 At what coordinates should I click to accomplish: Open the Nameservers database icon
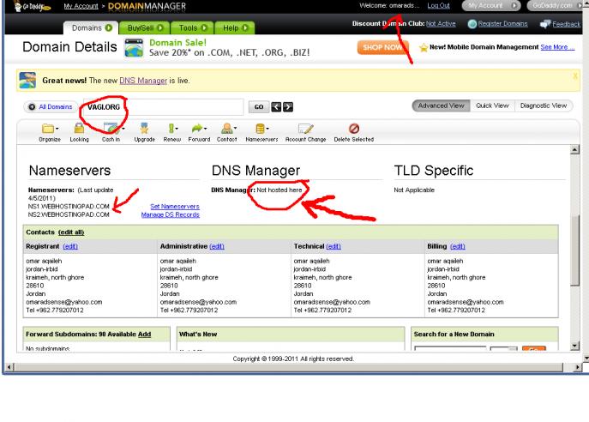coord(260,129)
